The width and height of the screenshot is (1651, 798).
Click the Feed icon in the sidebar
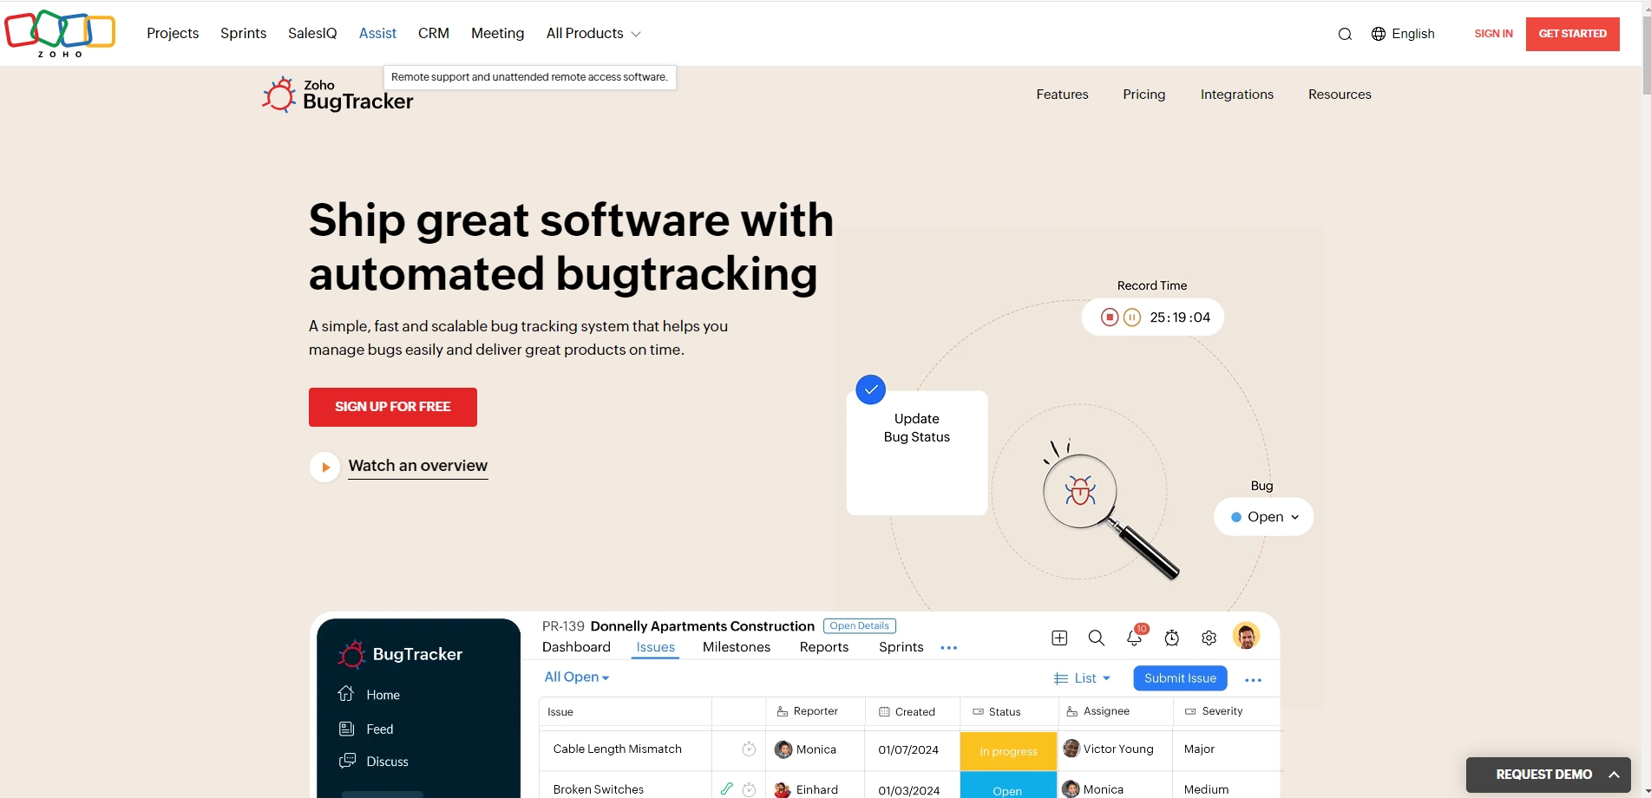click(x=346, y=729)
